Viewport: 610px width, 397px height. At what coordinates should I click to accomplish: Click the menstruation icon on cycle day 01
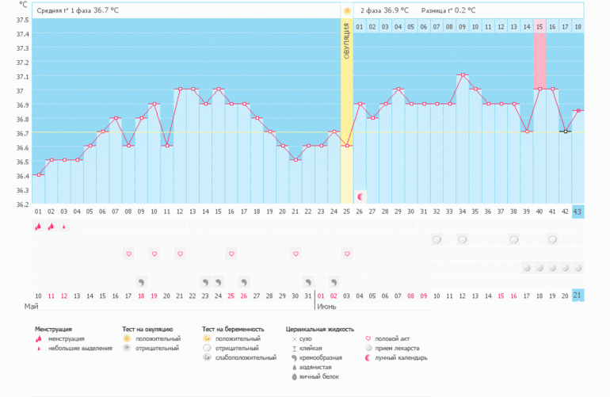tap(38, 226)
